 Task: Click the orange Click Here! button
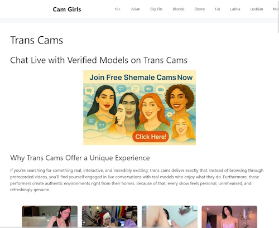(x=151, y=137)
